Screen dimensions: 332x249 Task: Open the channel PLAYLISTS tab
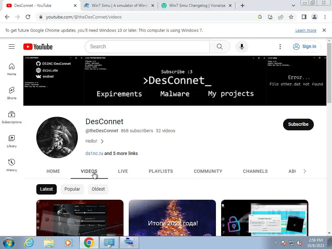pos(161,171)
